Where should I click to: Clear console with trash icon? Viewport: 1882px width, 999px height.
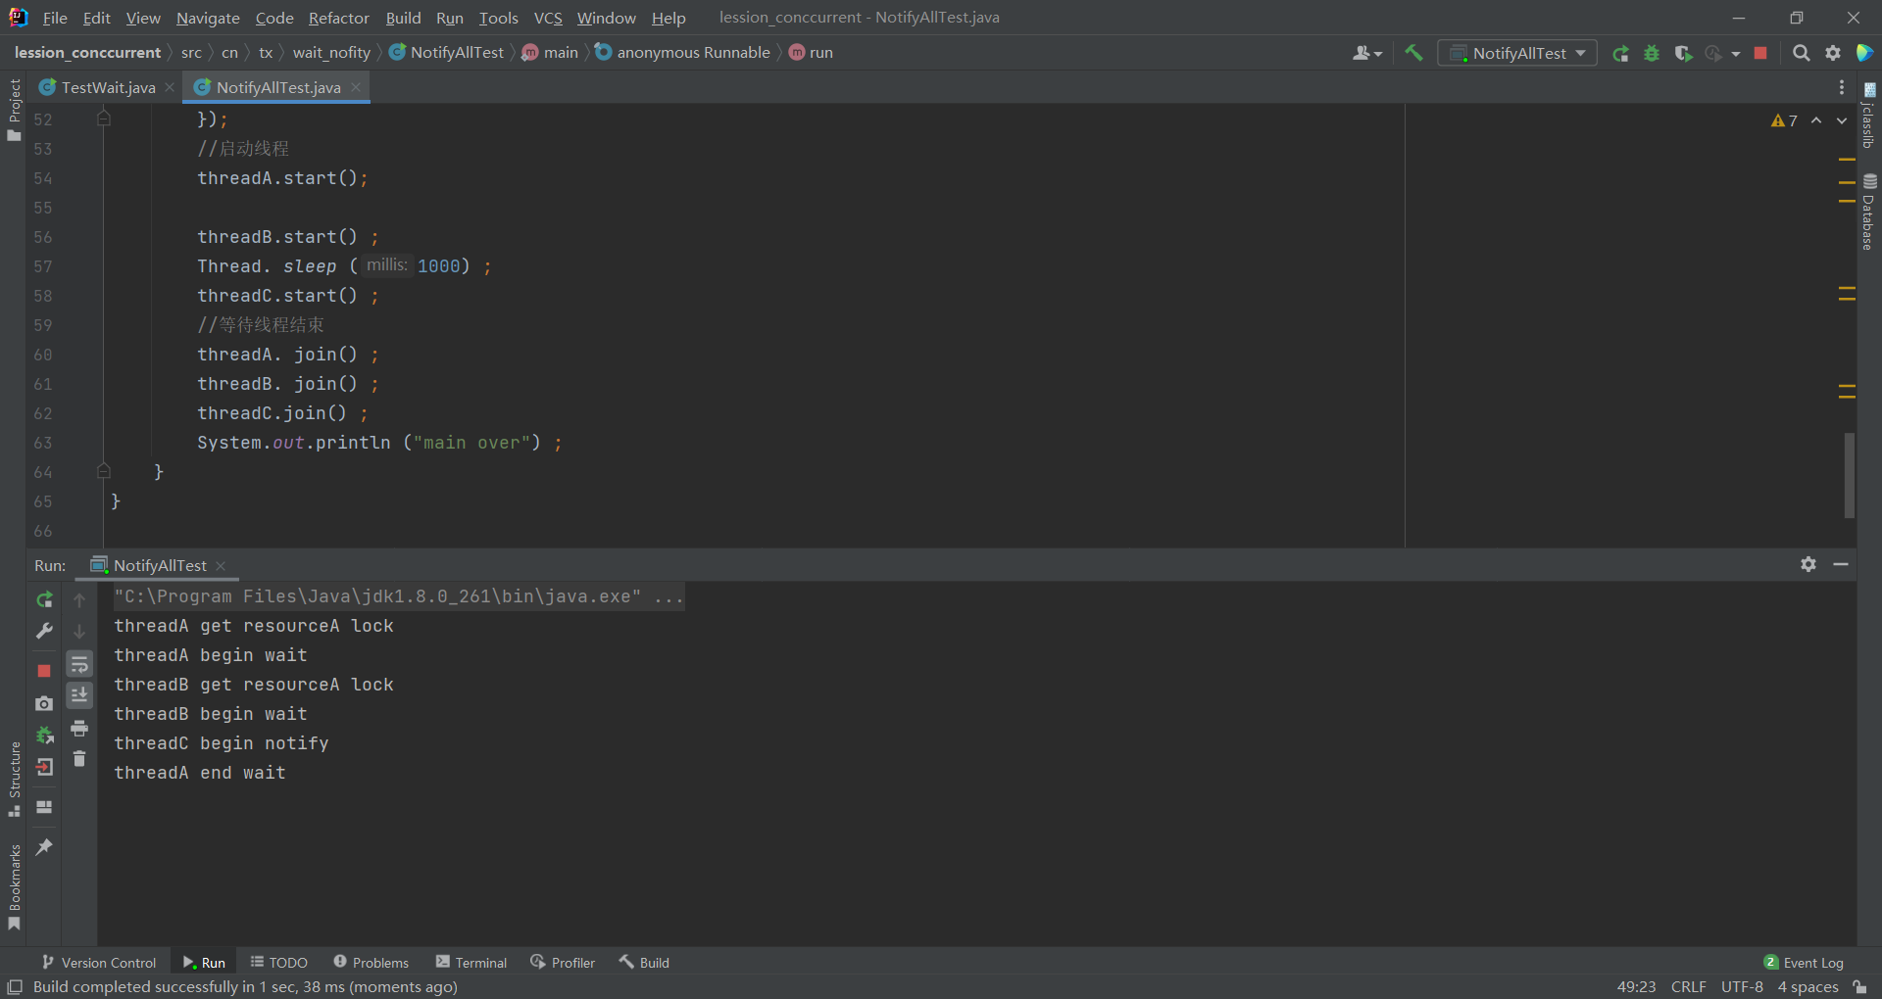[79, 759]
